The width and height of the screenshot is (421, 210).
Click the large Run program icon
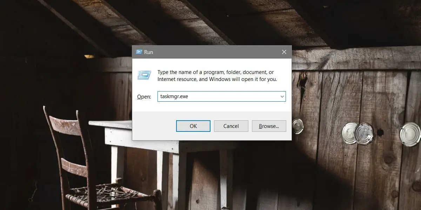144,75
